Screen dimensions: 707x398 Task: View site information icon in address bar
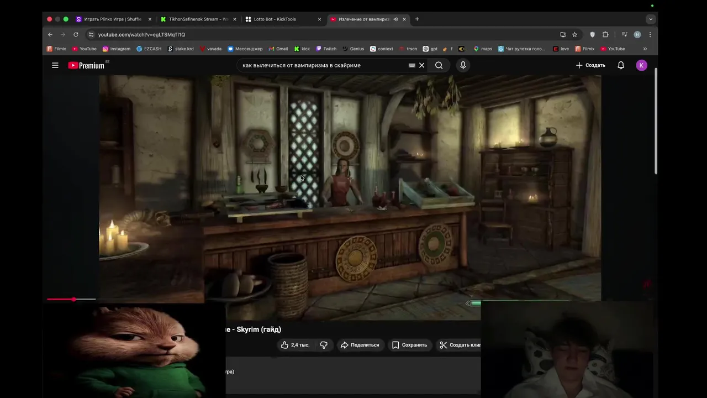(x=91, y=34)
